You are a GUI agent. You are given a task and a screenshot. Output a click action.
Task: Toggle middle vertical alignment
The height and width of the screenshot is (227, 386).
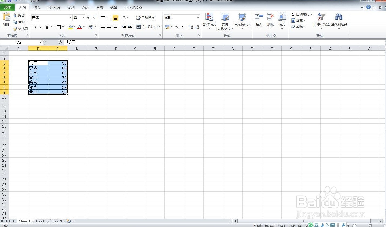pyautogui.click(x=109, y=18)
